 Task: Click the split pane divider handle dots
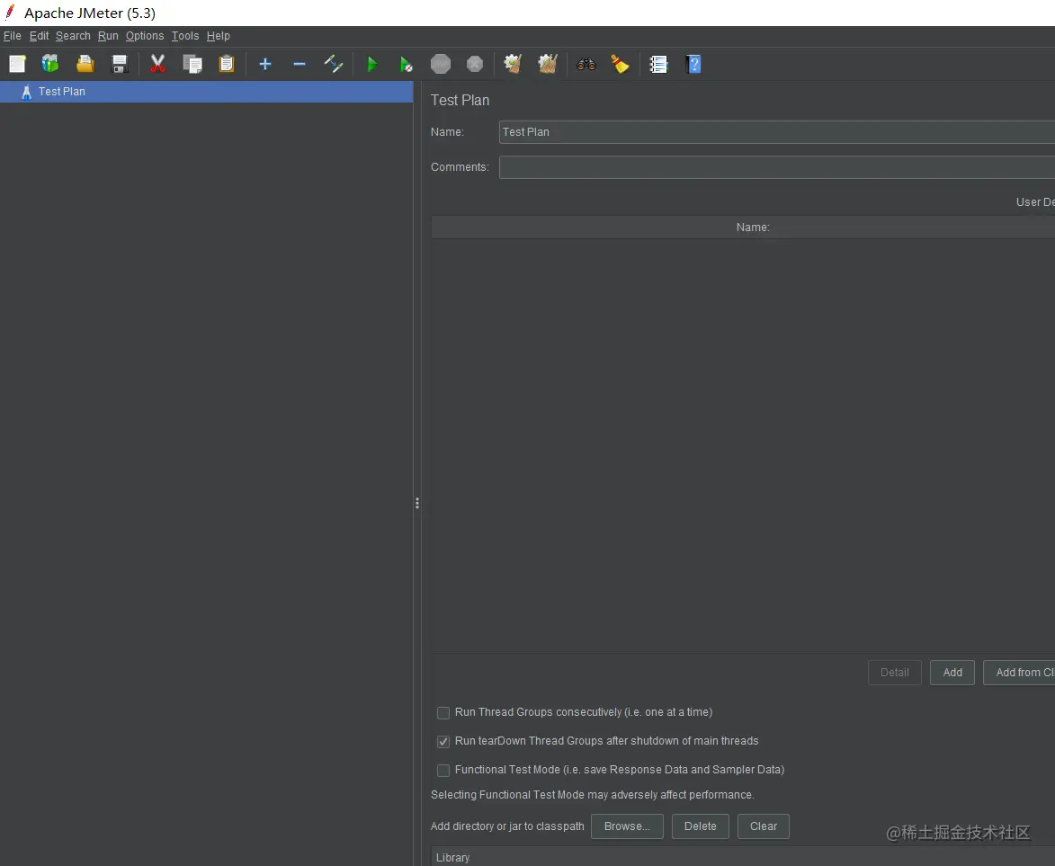(417, 504)
